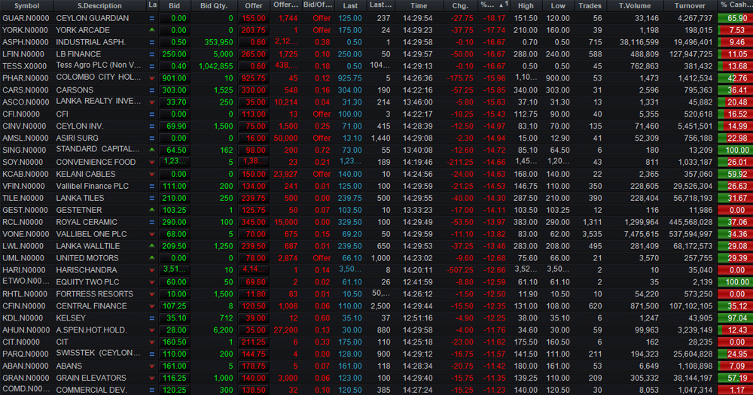Sort by the Time column header
This screenshot has width=753, height=395.
[x=419, y=6]
